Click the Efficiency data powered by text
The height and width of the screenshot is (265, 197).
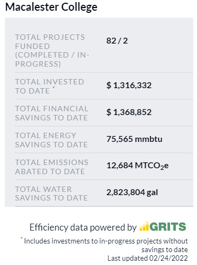(83, 227)
